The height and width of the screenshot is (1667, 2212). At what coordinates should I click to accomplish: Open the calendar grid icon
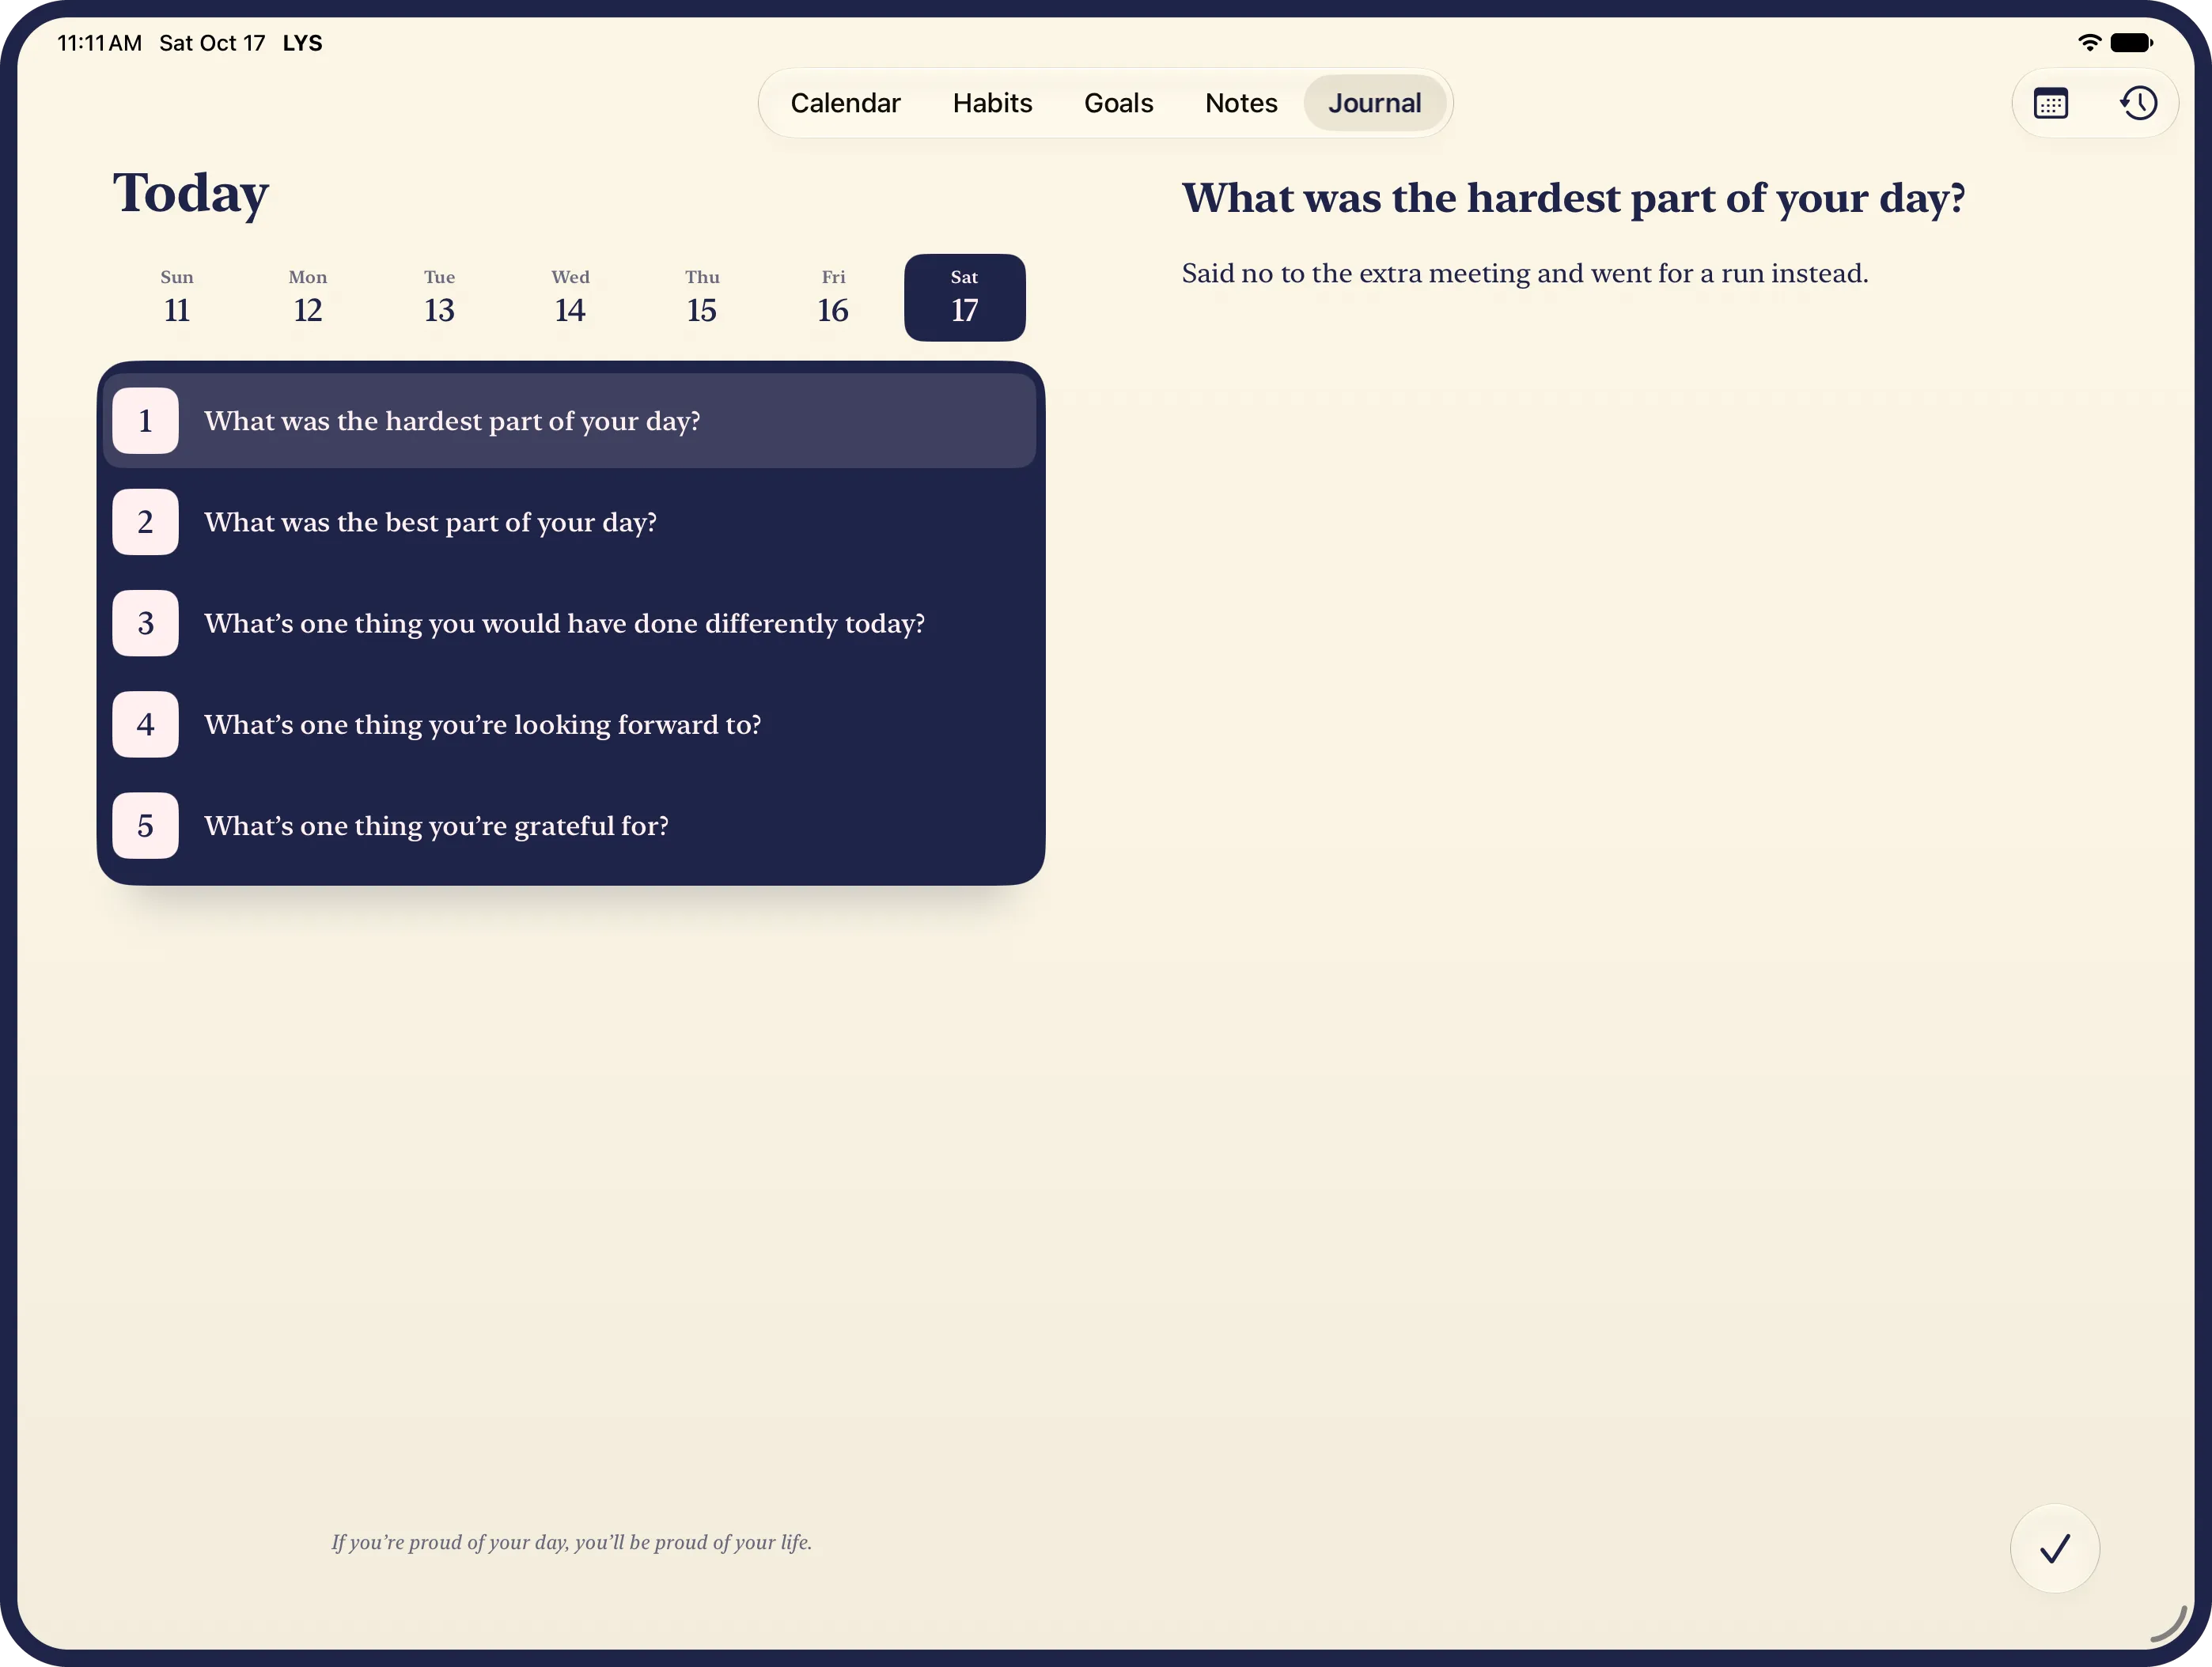pyautogui.click(x=2050, y=103)
